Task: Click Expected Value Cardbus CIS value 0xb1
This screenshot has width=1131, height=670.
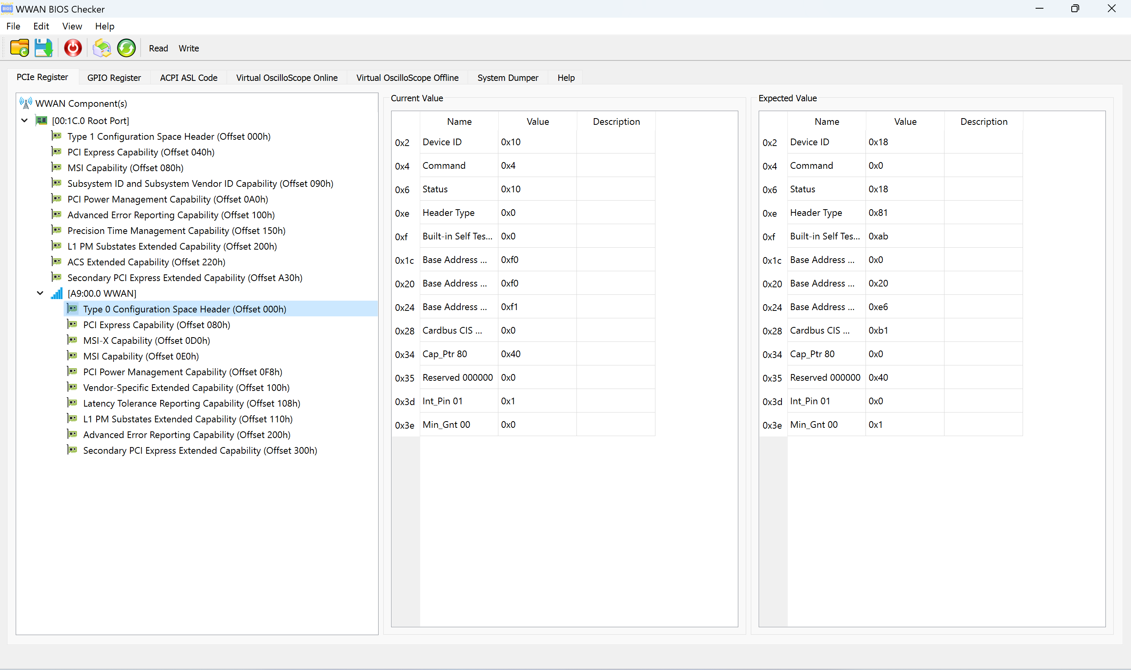Action: coord(905,330)
